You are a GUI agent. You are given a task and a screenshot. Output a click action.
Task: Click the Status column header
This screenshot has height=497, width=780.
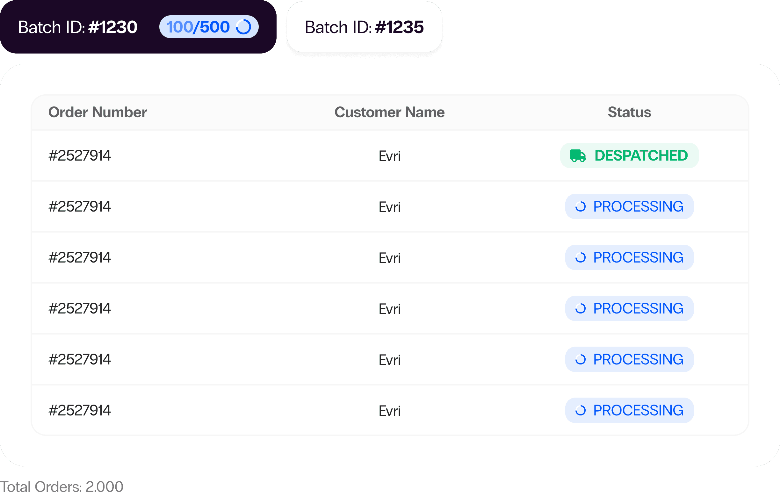(629, 112)
